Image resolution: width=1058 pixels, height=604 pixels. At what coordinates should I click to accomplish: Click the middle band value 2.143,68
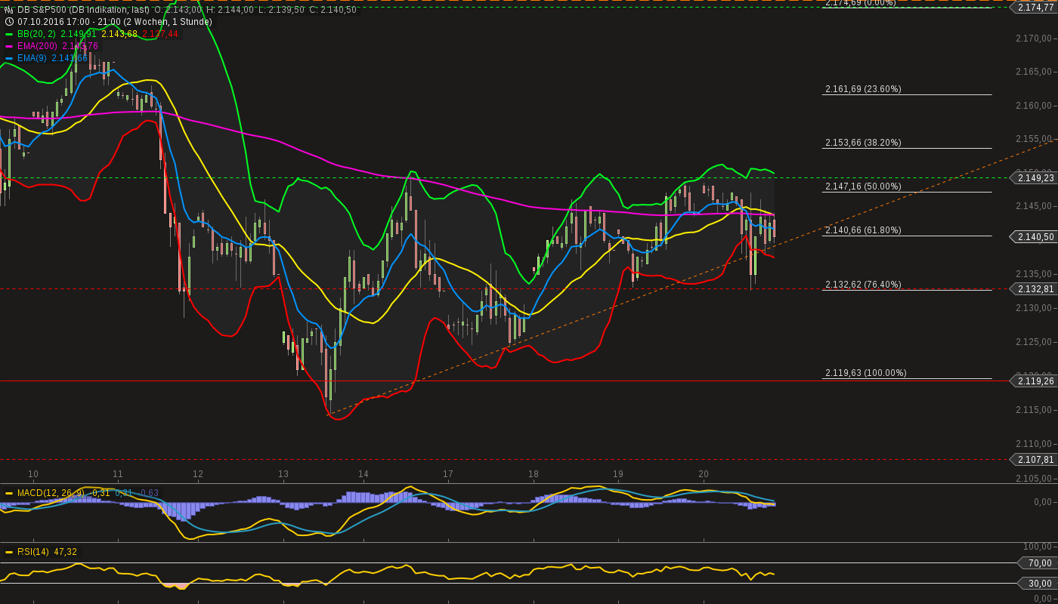click(119, 34)
